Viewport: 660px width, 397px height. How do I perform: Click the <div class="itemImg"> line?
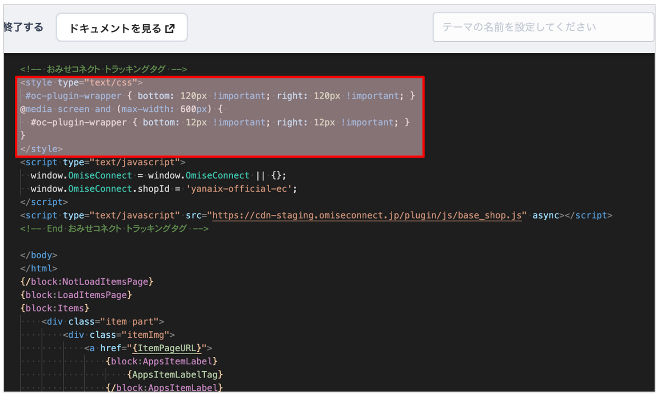119,335
